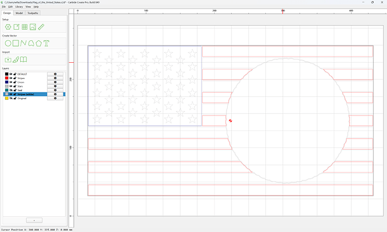Click the red-white origin marker on canvas

[231, 120]
